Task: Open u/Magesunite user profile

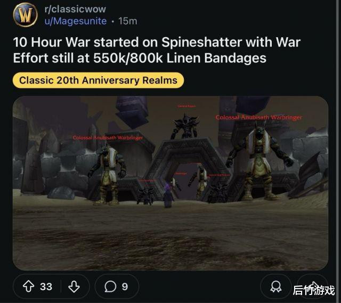Action: pos(76,21)
